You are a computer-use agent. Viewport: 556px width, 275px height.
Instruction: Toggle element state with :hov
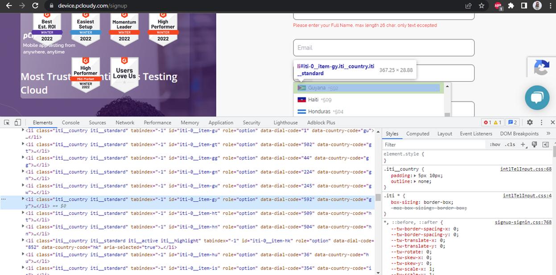tap(495, 145)
